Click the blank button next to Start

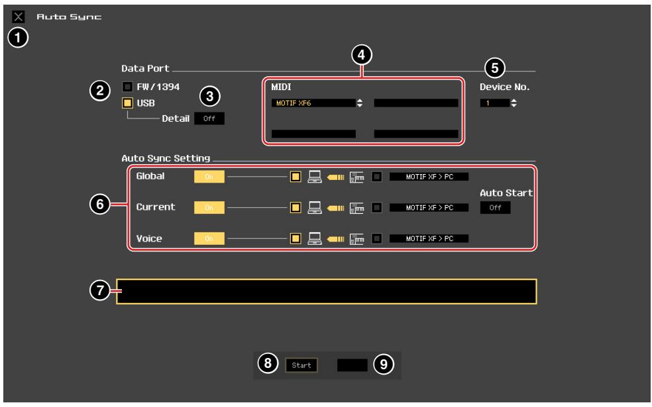[353, 365]
